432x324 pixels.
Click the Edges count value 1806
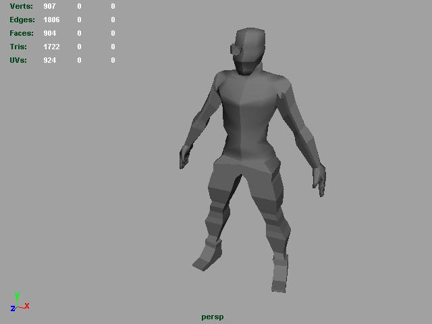point(51,20)
